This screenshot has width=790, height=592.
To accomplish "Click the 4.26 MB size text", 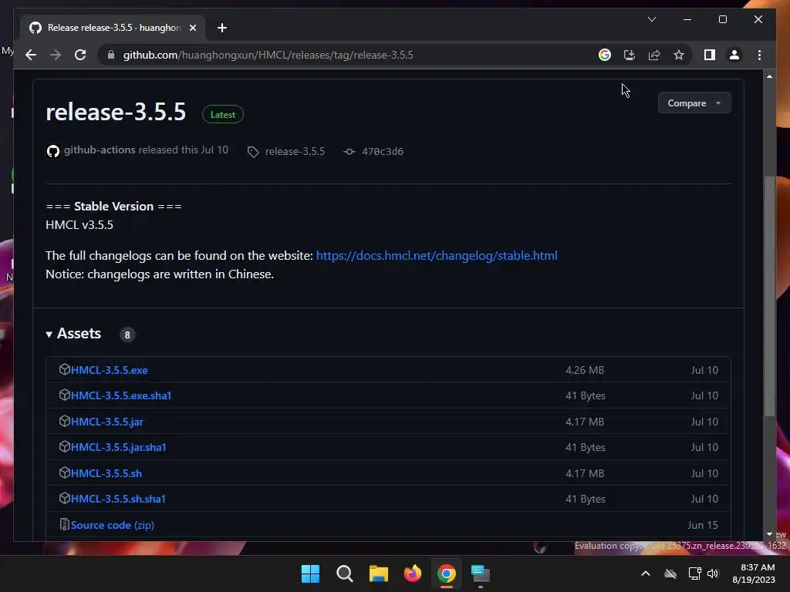I will tap(585, 370).
